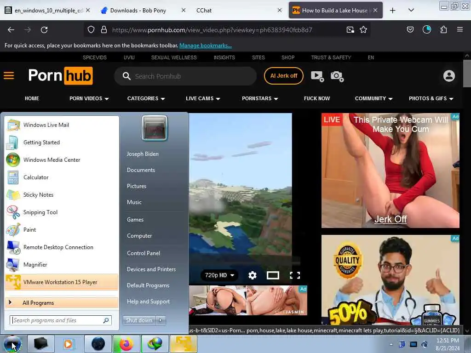
Task: Launch VMware Workstation 15 Player
Action: click(62, 282)
